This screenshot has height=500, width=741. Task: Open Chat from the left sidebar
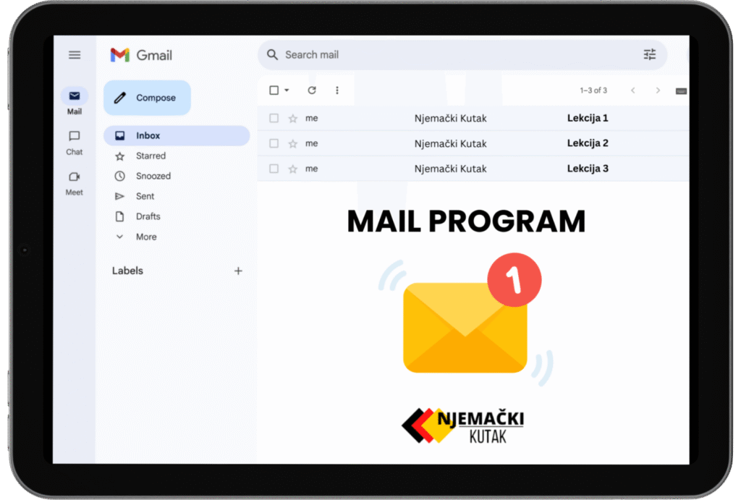point(74,142)
